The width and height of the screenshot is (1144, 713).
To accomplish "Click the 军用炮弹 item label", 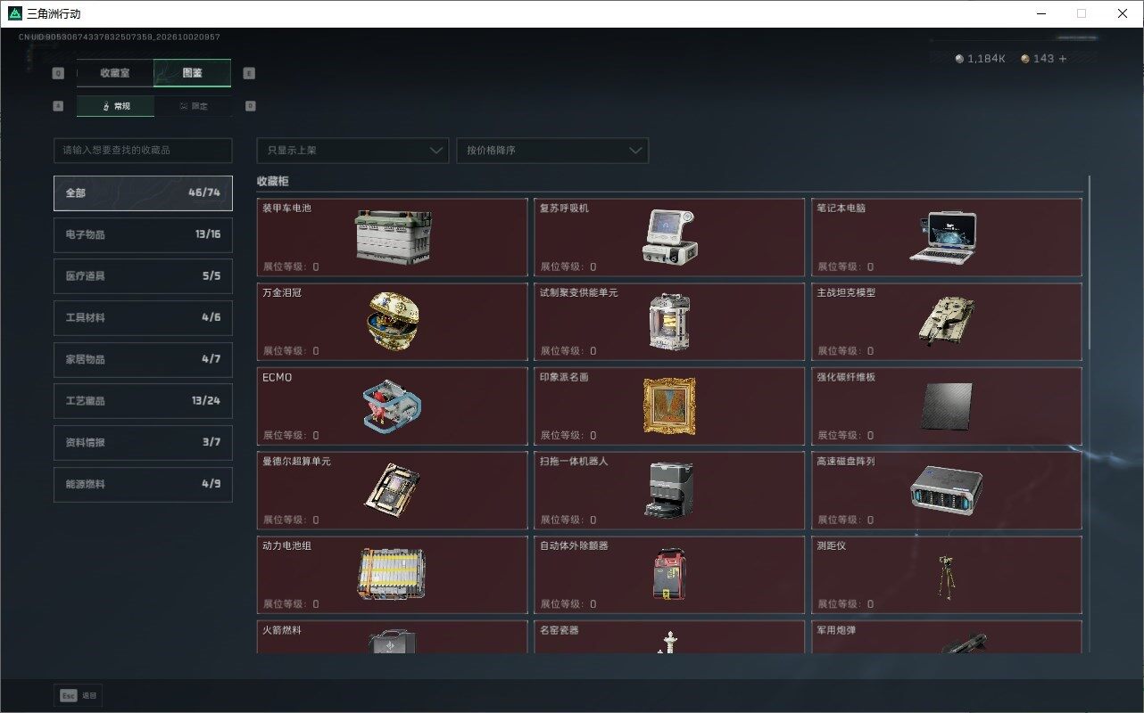I will pyautogui.click(x=836, y=630).
